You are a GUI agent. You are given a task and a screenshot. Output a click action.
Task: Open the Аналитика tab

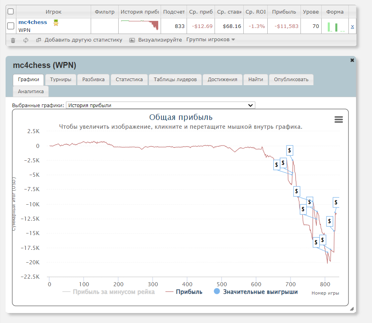[x=31, y=92]
